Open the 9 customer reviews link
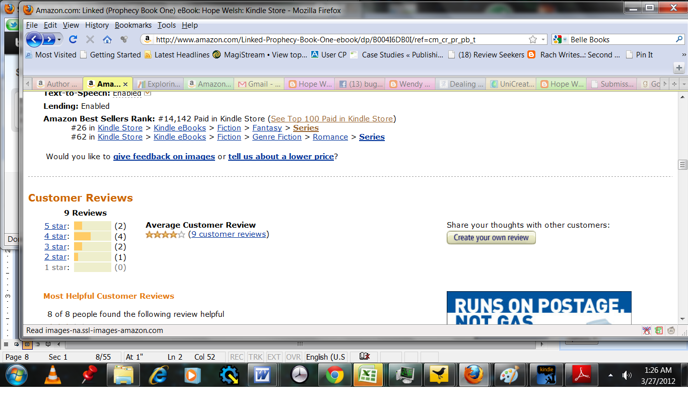 pos(229,234)
